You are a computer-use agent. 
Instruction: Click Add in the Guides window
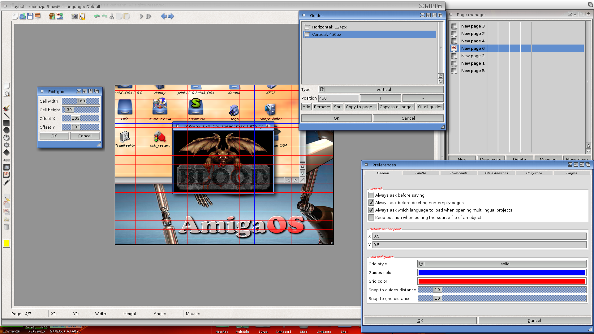click(x=306, y=107)
